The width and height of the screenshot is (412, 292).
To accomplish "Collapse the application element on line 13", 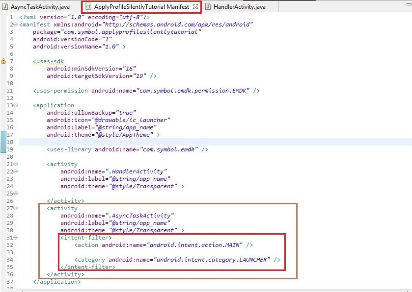I will tap(16, 105).
